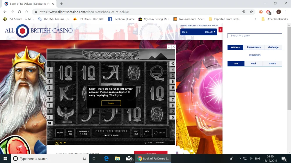
Task: Expand the game to fullscreen
Action: 169,47
